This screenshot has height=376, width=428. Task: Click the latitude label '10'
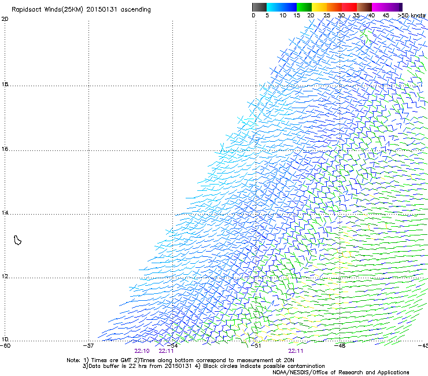point(5,340)
